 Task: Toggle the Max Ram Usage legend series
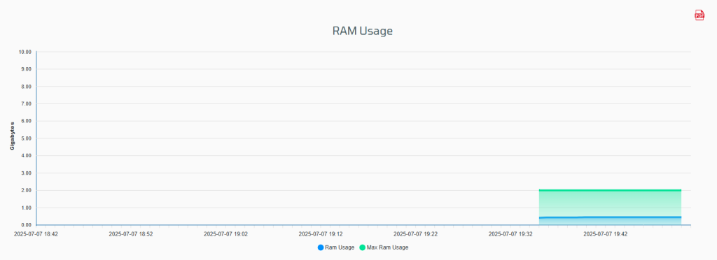[384, 247]
